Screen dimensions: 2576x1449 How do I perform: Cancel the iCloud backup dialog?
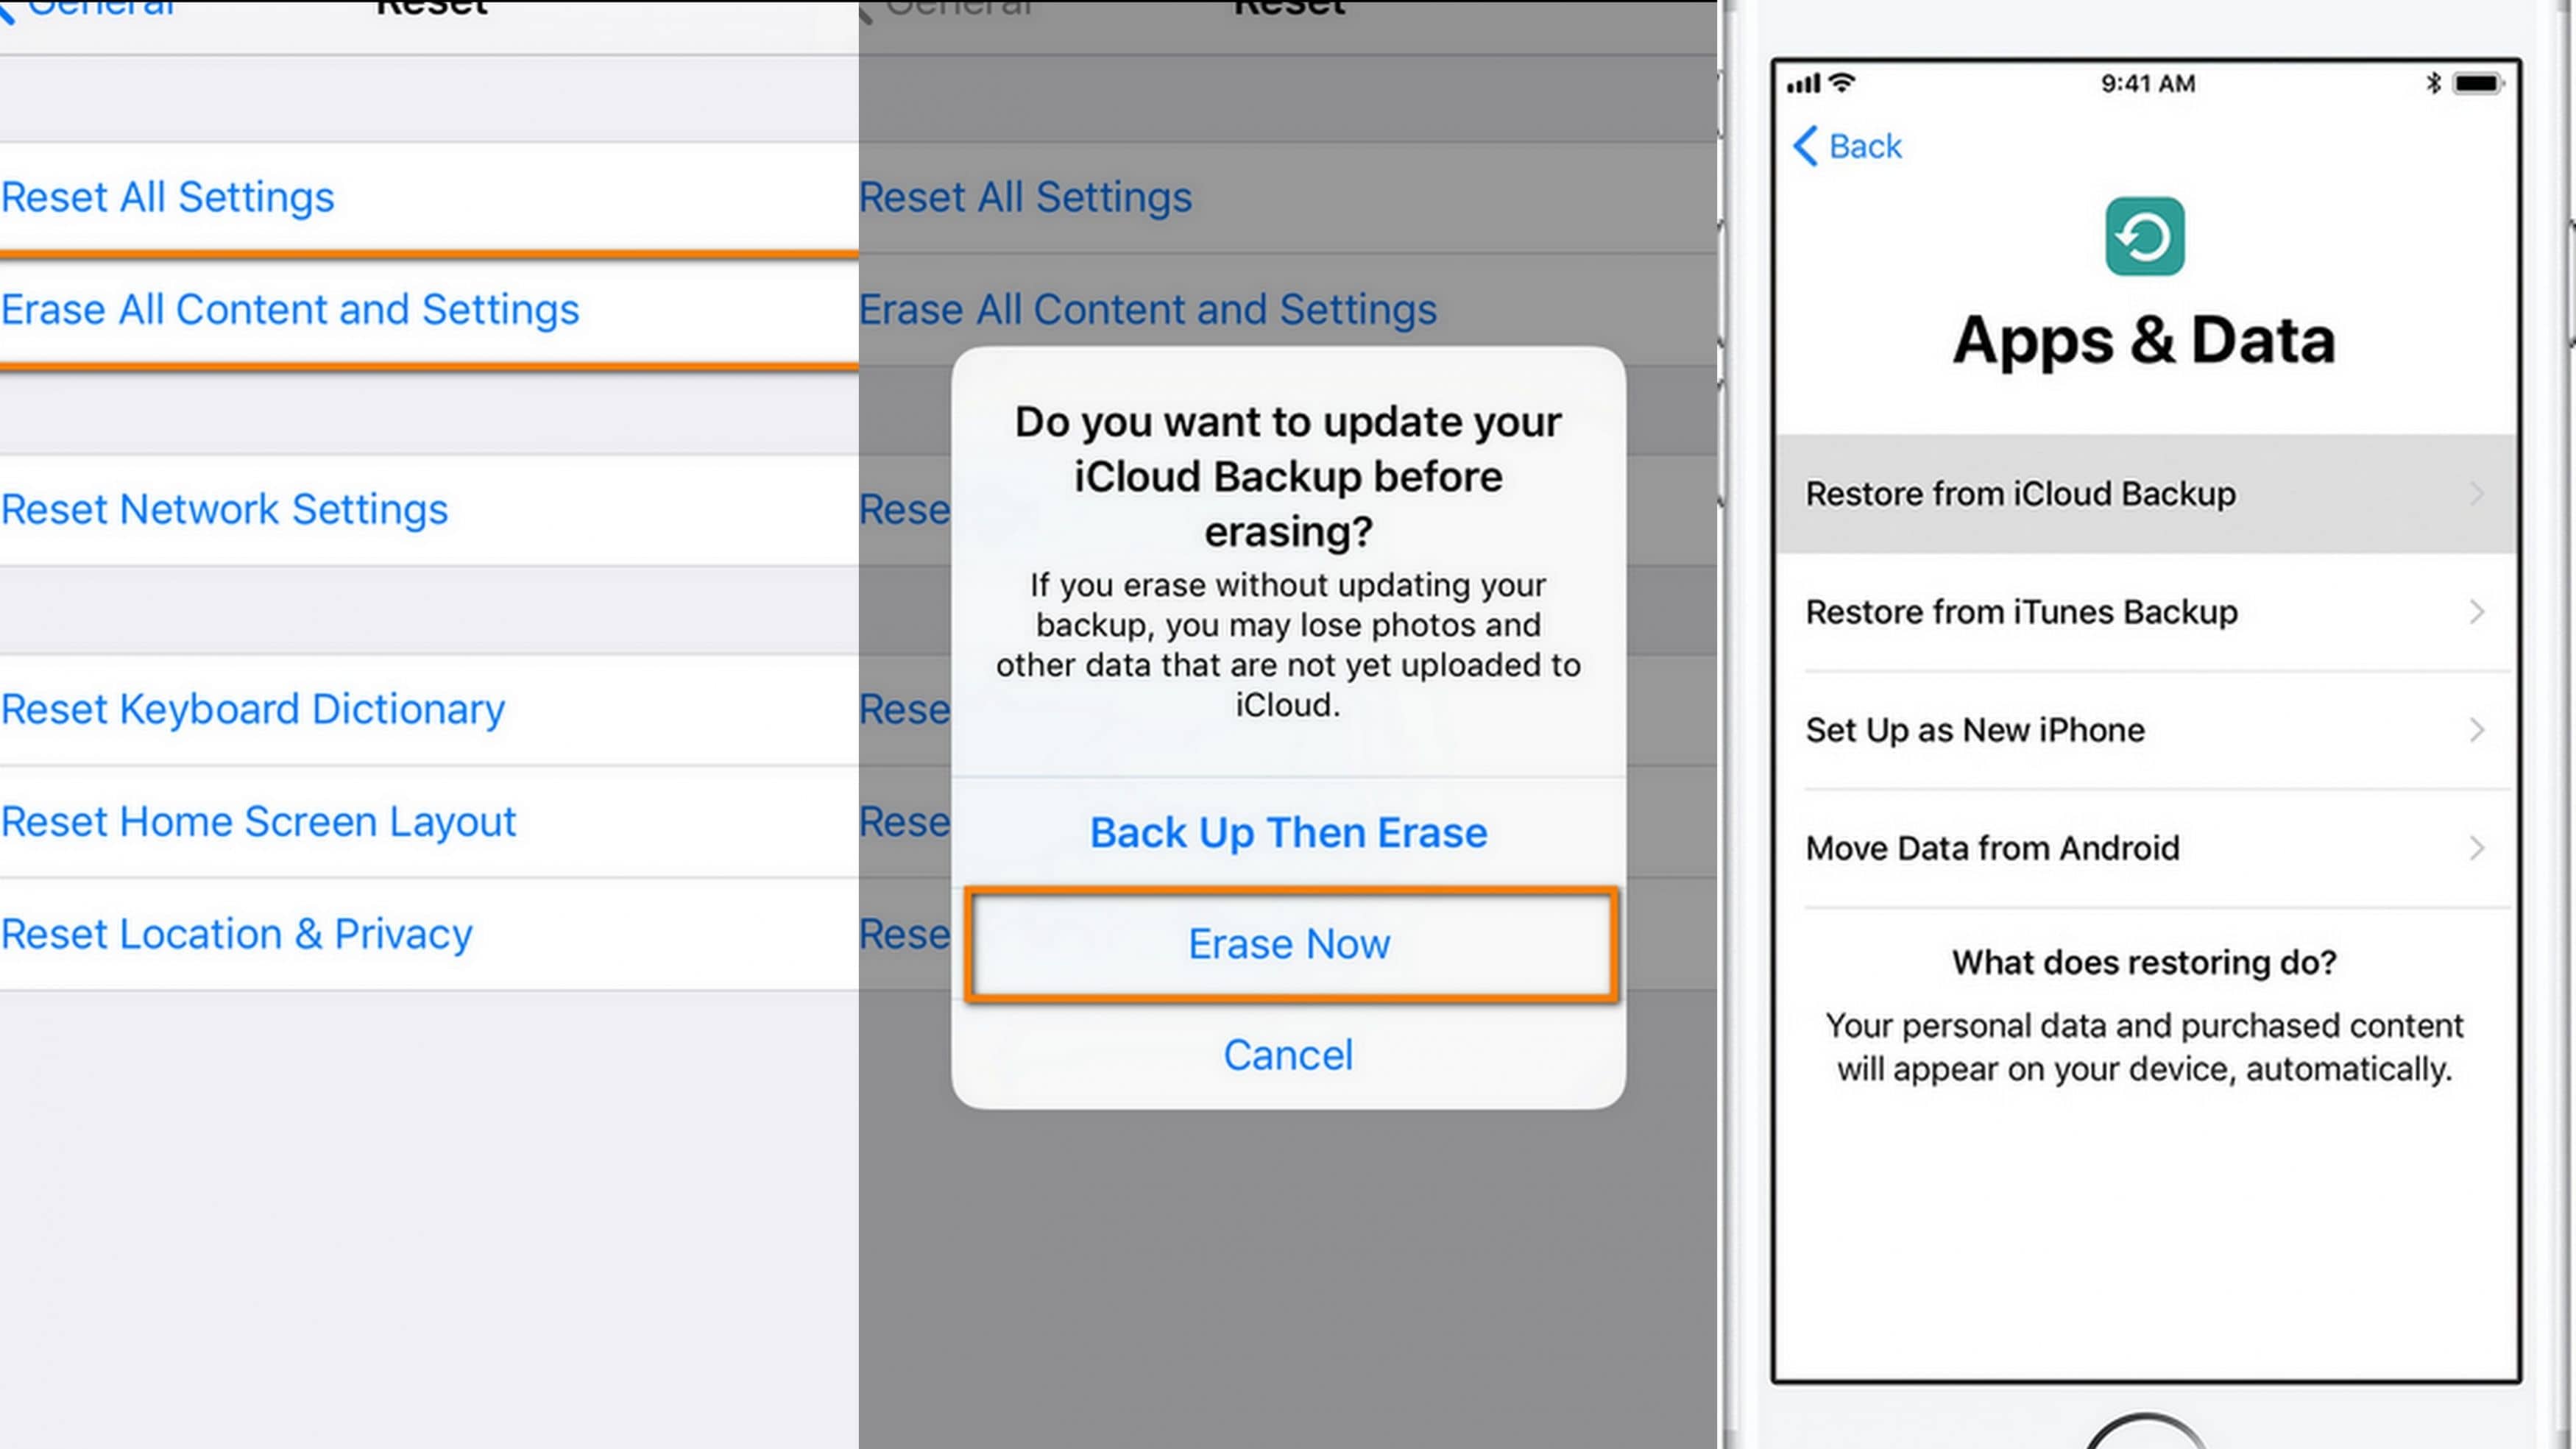click(x=1289, y=1055)
